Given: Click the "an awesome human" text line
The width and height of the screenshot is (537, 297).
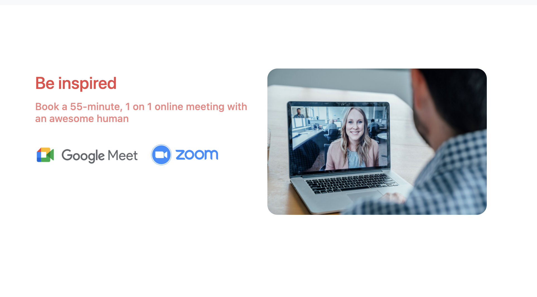Looking at the screenshot, I should coord(82,119).
